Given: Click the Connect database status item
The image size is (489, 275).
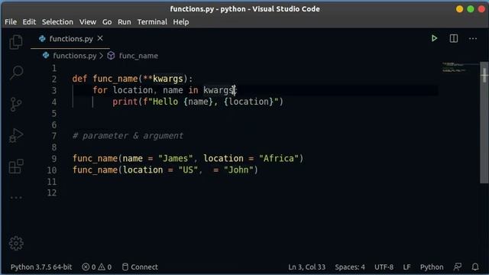Looking at the screenshot, I should [140, 267].
